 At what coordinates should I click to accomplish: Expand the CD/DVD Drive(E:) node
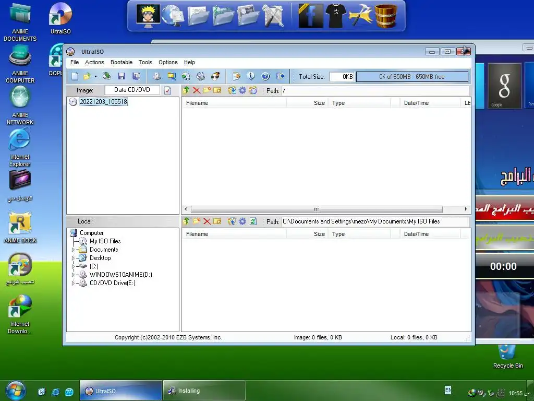click(73, 283)
